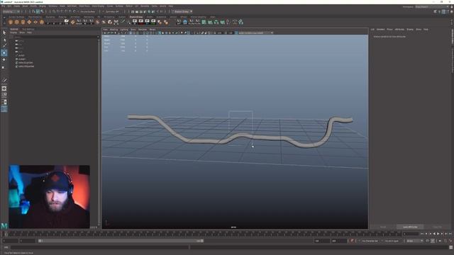The height and width of the screenshot is (255, 454).
Task: Toggle make selected object live
Action: point(74,11)
